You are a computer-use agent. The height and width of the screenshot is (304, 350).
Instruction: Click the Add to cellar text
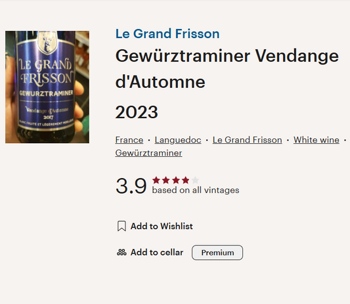tap(157, 252)
